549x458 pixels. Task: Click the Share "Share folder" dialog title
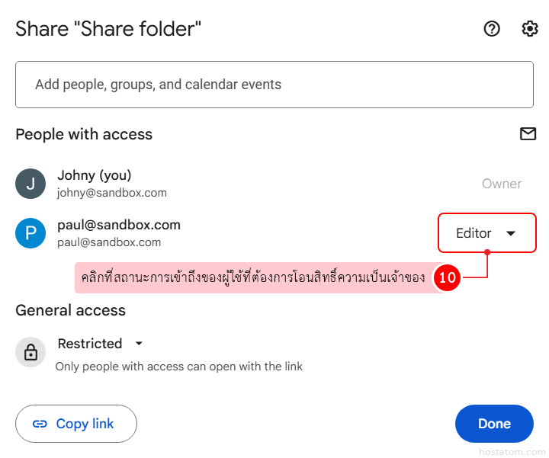(108, 29)
